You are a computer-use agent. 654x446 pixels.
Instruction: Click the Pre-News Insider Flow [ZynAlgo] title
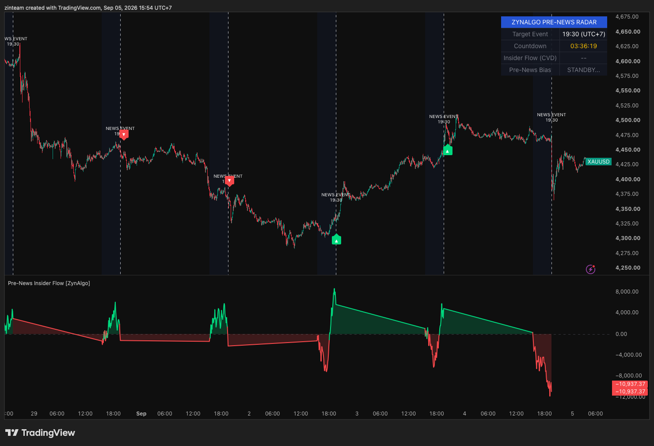(x=49, y=283)
